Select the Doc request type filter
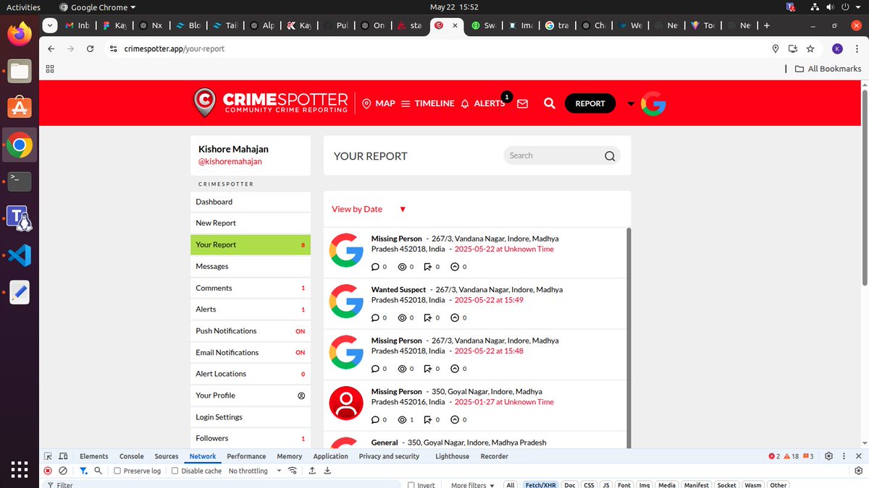869x488 pixels. click(570, 485)
